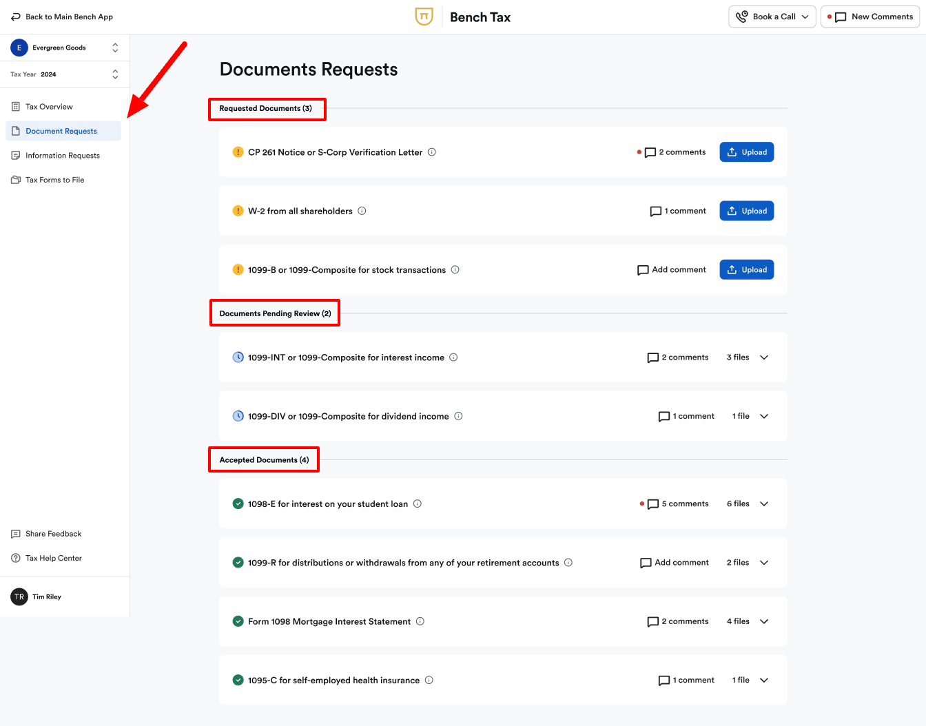Expand 4 files on Form 1098 Mortgage row
This screenshot has height=726, width=926.
748,621
